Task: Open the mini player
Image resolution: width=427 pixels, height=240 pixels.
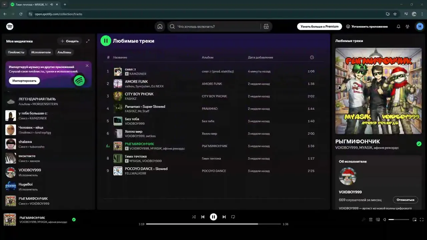Action: 415,219
